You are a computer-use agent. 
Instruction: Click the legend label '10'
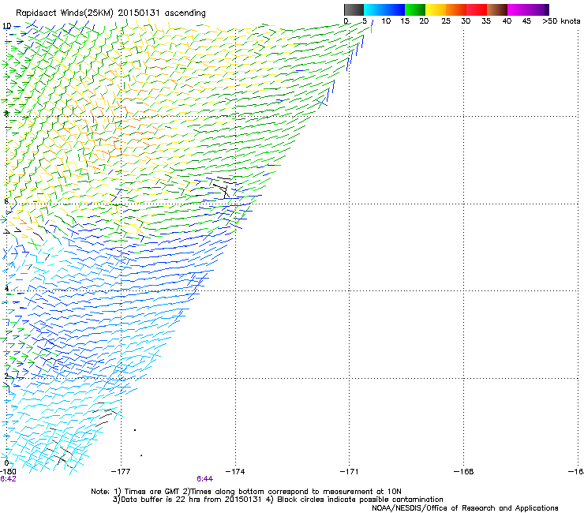[x=386, y=21]
